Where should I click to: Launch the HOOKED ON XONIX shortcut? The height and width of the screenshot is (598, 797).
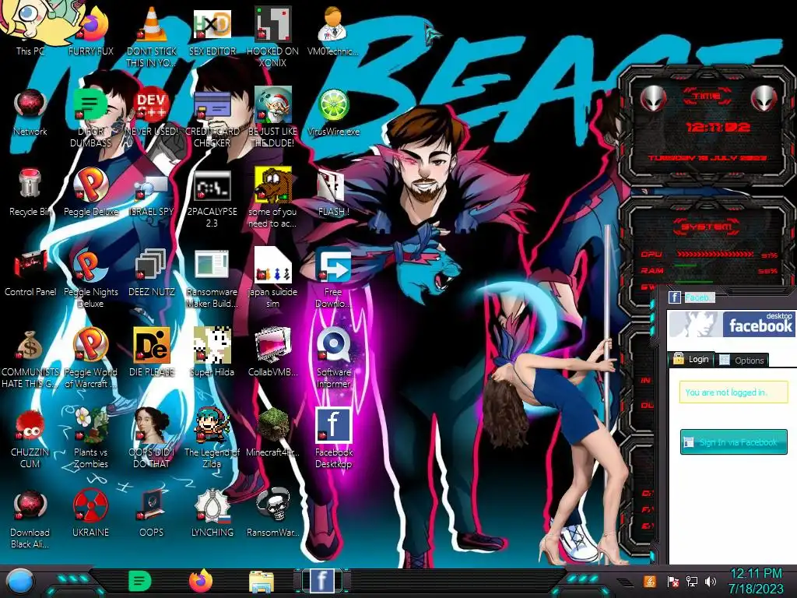pos(273,36)
